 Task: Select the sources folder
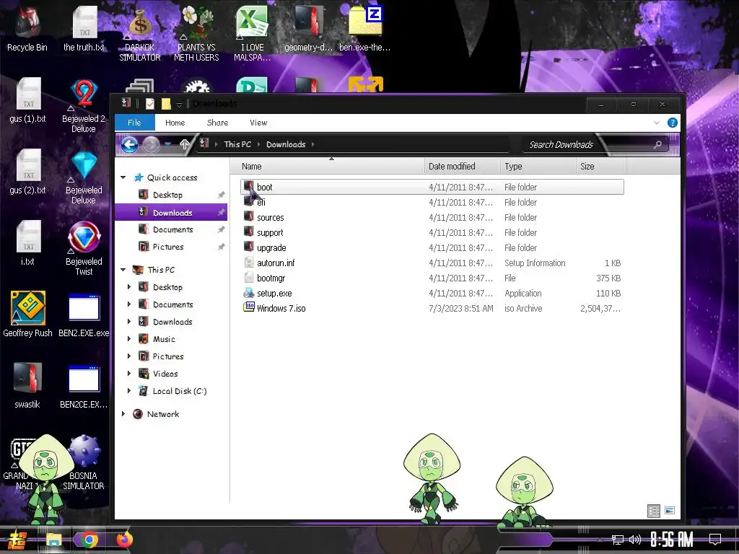click(x=432, y=217)
